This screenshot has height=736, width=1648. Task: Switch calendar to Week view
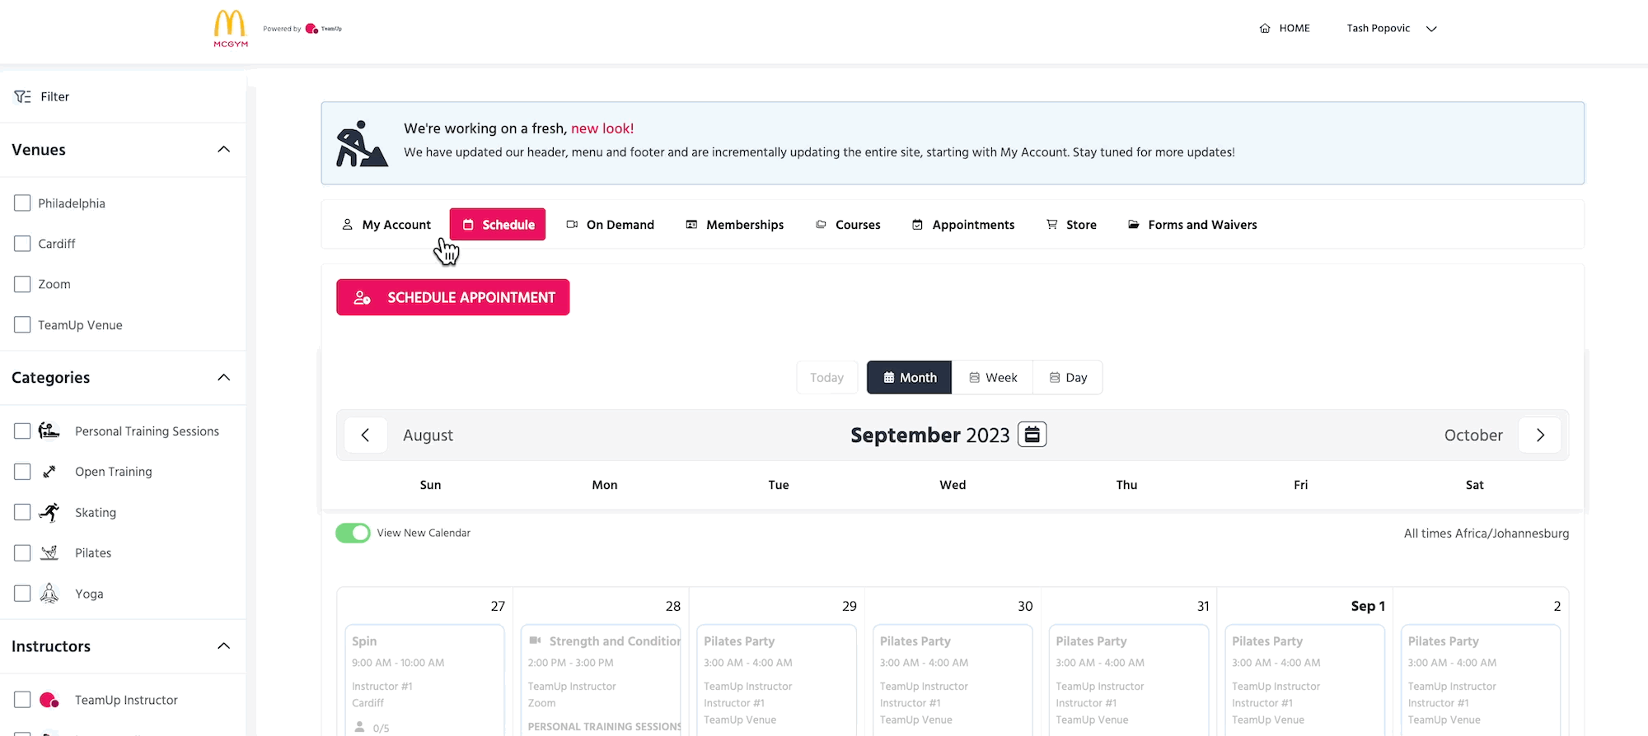tap(992, 378)
